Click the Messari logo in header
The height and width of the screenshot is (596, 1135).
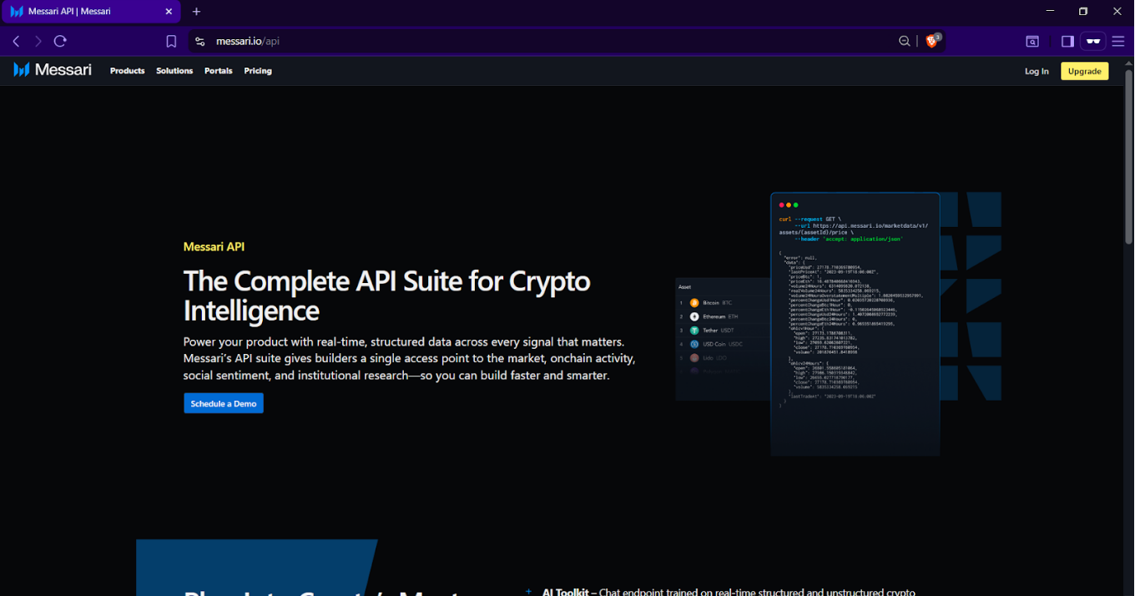coord(53,70)
